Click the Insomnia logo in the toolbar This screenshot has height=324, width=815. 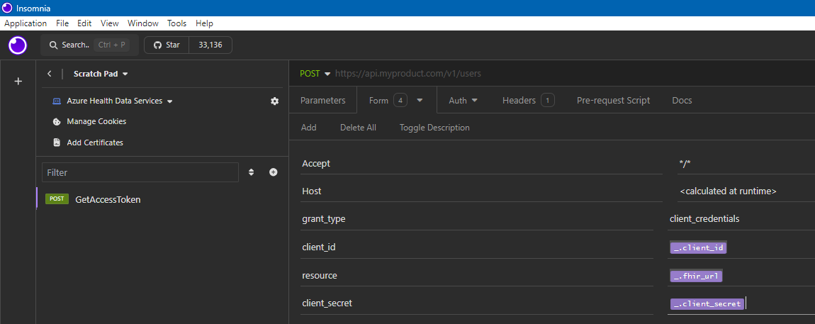(18, 45)
